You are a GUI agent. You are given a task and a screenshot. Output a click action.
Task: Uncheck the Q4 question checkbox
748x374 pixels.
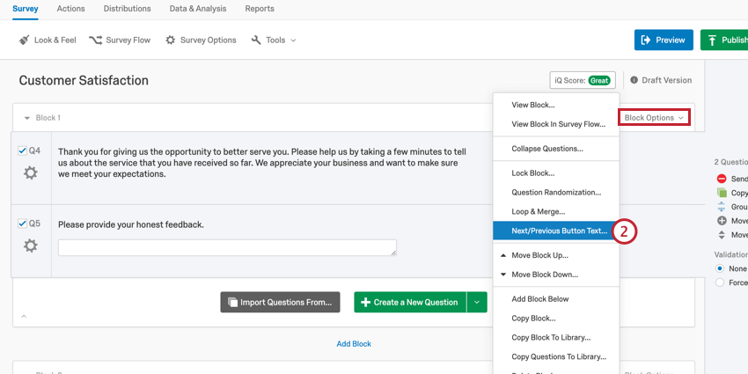tap(22, 150)
